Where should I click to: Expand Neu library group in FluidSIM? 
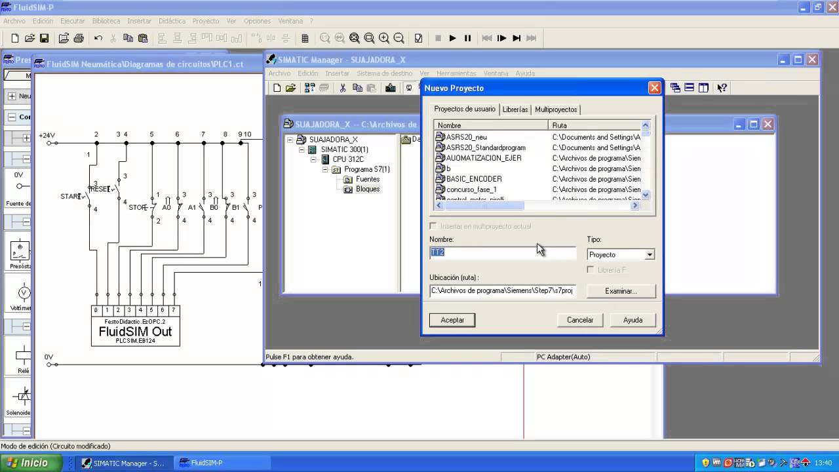(12, 96)
